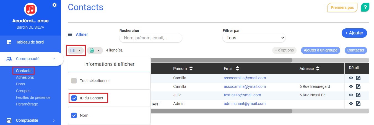Uncheck the ID du Contact checkbox
The width and height of the screenshot is (374, 125).
pos(74,98)
